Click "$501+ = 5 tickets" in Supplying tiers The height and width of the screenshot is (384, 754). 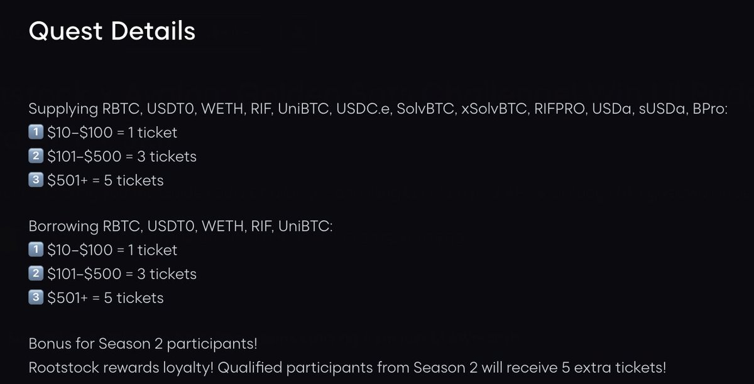105,180
